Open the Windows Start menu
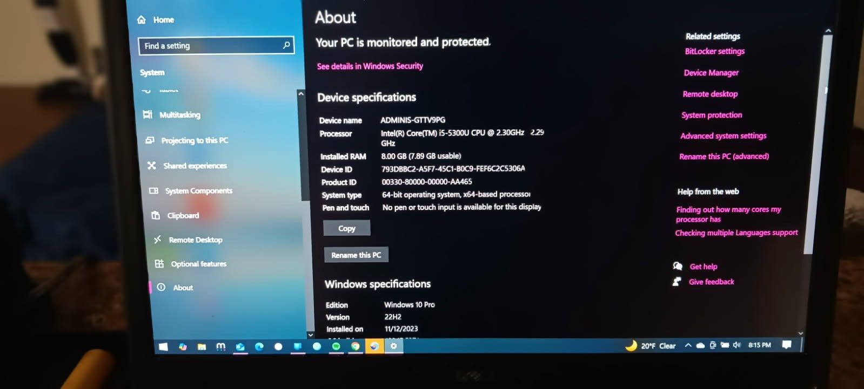The width and height of the screenshot is (864, 389). point(163,346)
